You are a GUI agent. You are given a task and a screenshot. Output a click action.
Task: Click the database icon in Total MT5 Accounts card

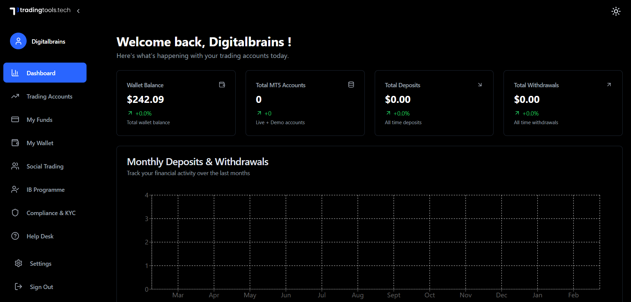click(351, 85)
